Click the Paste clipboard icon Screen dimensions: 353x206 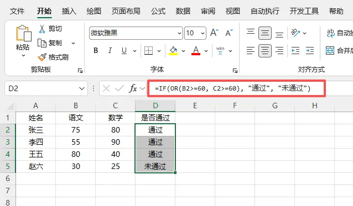pos(23,33)
